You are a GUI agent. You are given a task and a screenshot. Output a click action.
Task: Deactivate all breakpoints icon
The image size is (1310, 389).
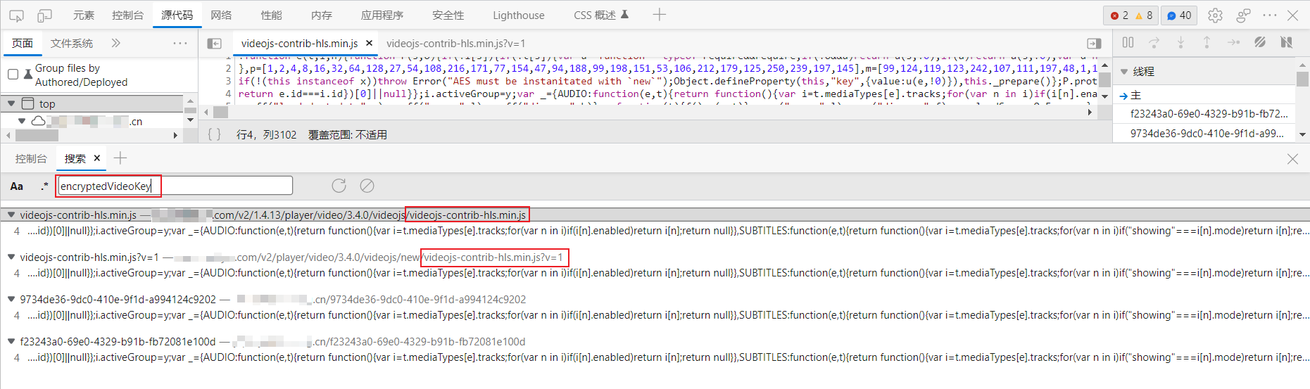[1260, 43]
